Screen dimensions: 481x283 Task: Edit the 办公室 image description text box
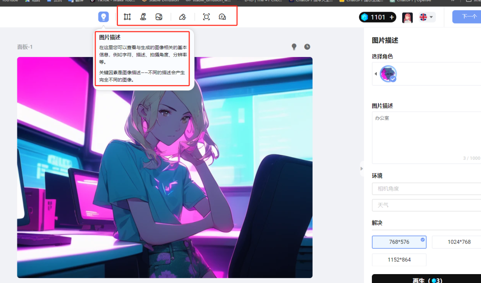click(426, 137)
